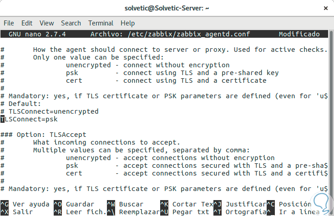Open the Help menu
The height and width of the screenshot is (216, 334).
(x=127, y=23)
